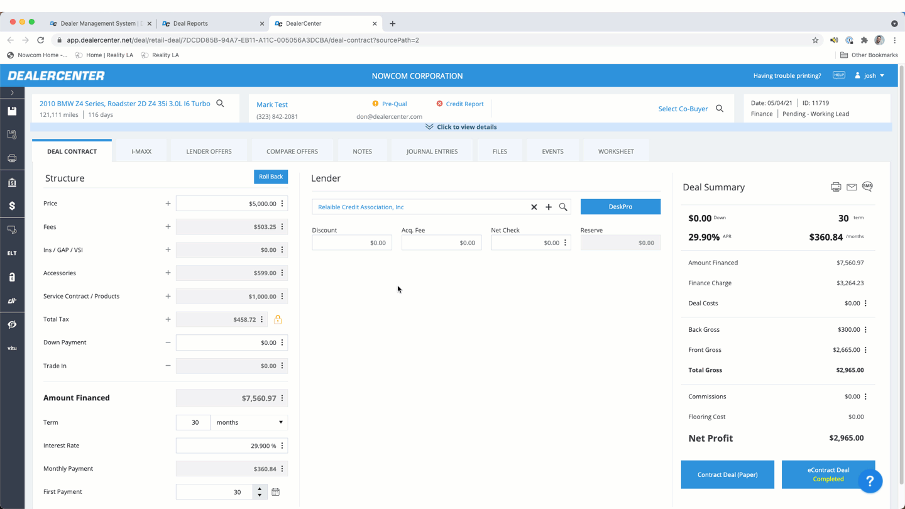Switch to the Lender Offers tab
905x509 pixels.
[209, 151]
